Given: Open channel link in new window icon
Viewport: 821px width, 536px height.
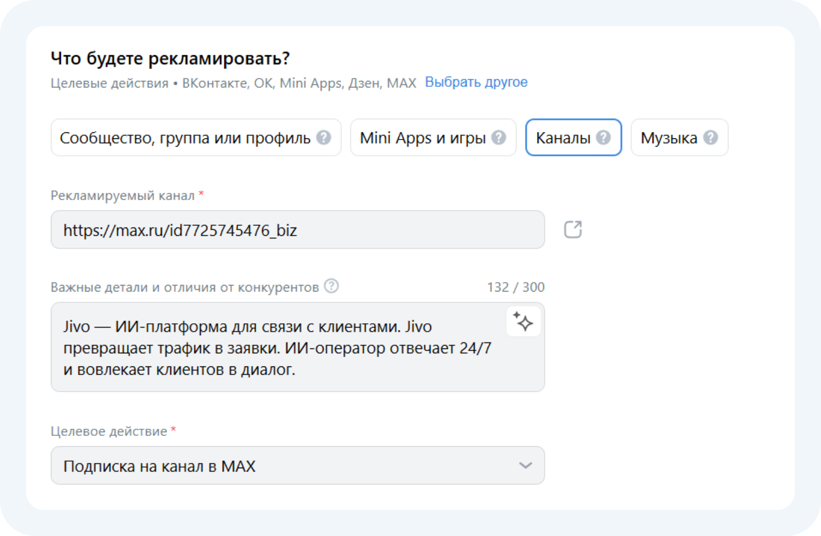Looking at the screenshot, I should point(573,230).
